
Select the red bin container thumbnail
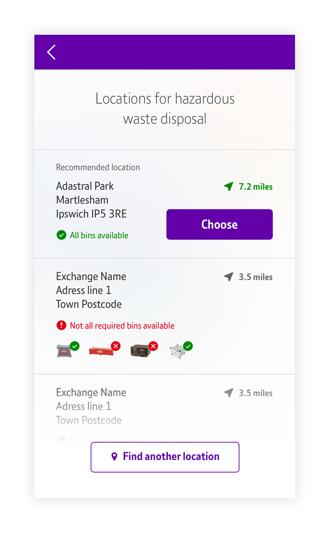click(x=101, y=351)
